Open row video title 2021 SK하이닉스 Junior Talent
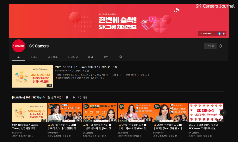This screenshot has height=142, width=238. point(25,127)
